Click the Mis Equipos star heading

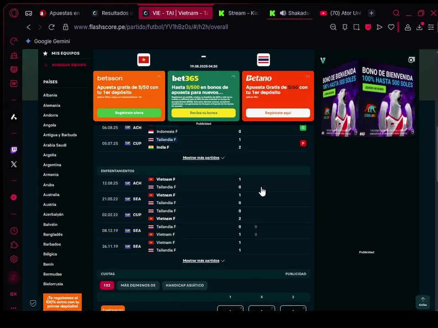pyautogui.click(x=61, y=53)
